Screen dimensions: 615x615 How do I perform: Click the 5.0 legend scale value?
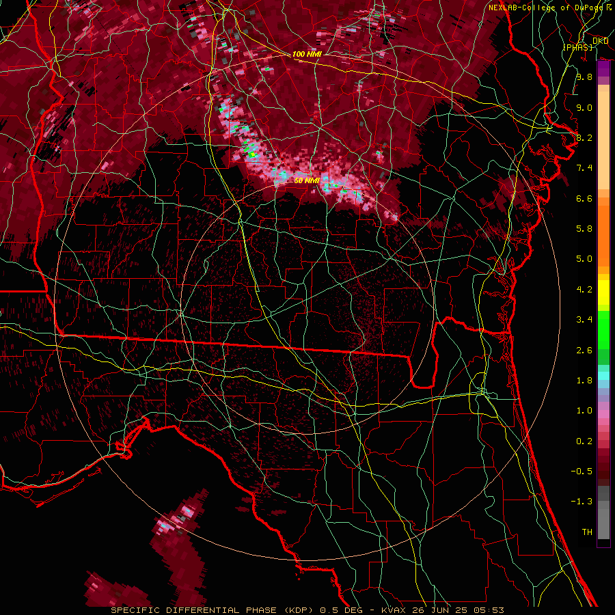pyautogui.click(x=584, y=259)
